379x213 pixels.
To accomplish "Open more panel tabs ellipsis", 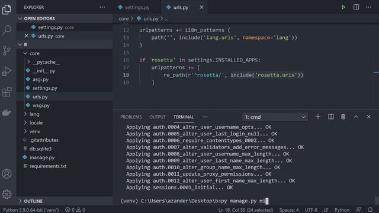I will 205,117.
